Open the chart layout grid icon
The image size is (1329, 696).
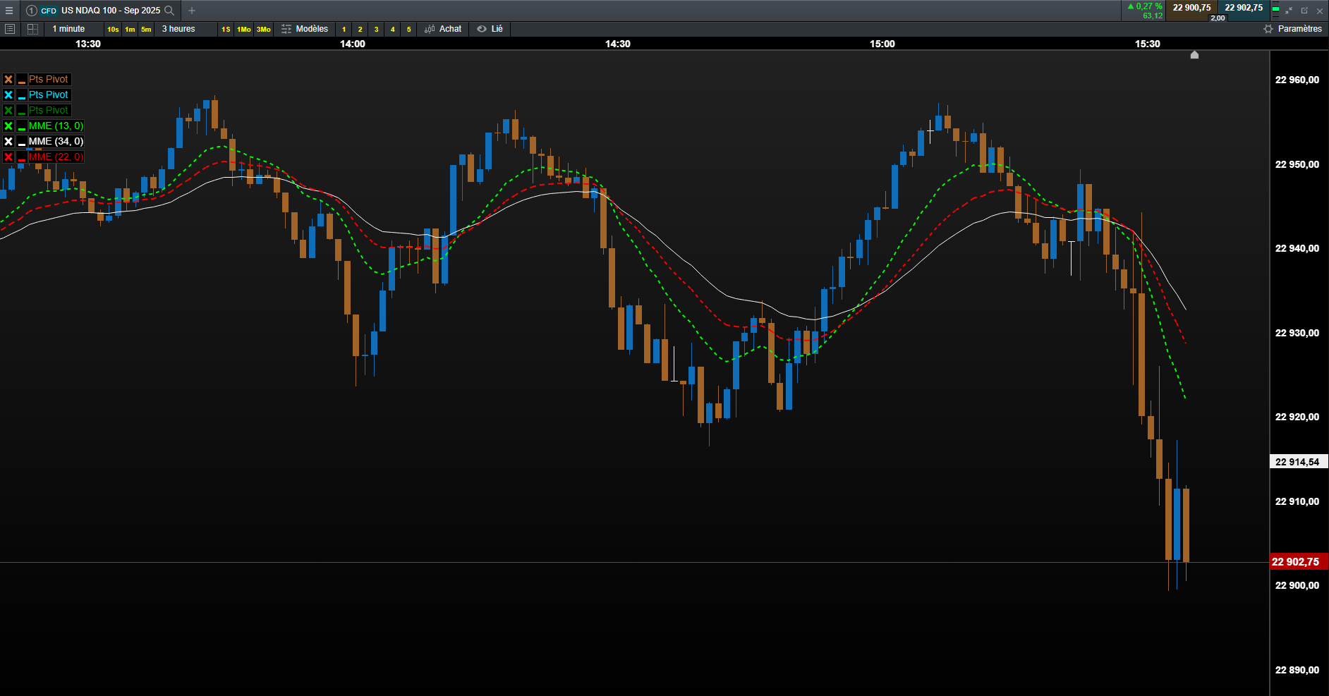(x=32, y=29)
